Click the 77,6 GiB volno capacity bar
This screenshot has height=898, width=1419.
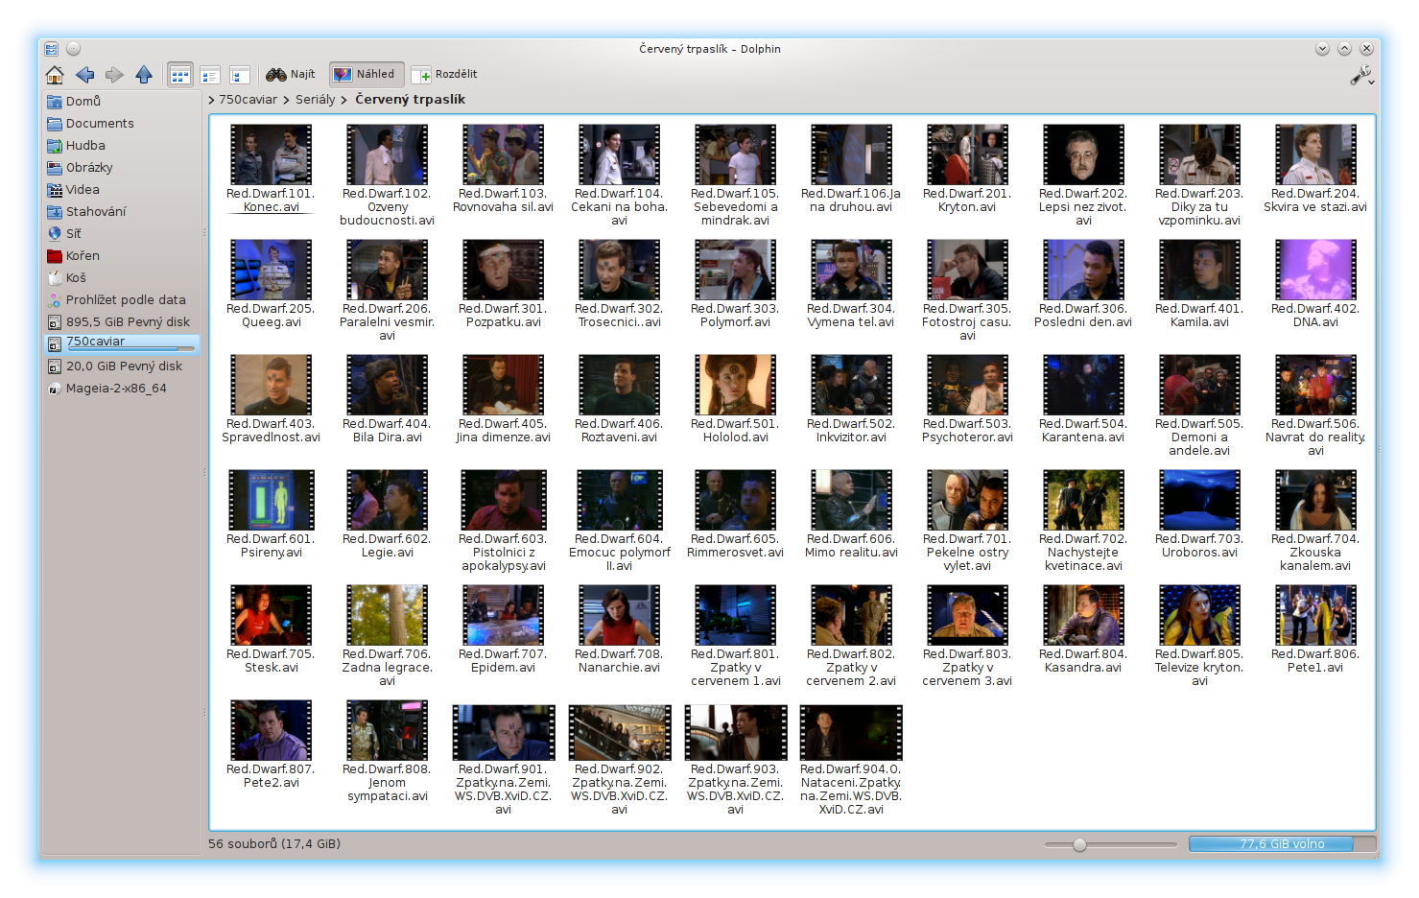pyautogui.click(x=1282, y=844)
